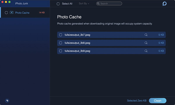
Task: Preview fullsizeoutput_3b8.jpeg with the magnifier icon
Action: point(146,43)
